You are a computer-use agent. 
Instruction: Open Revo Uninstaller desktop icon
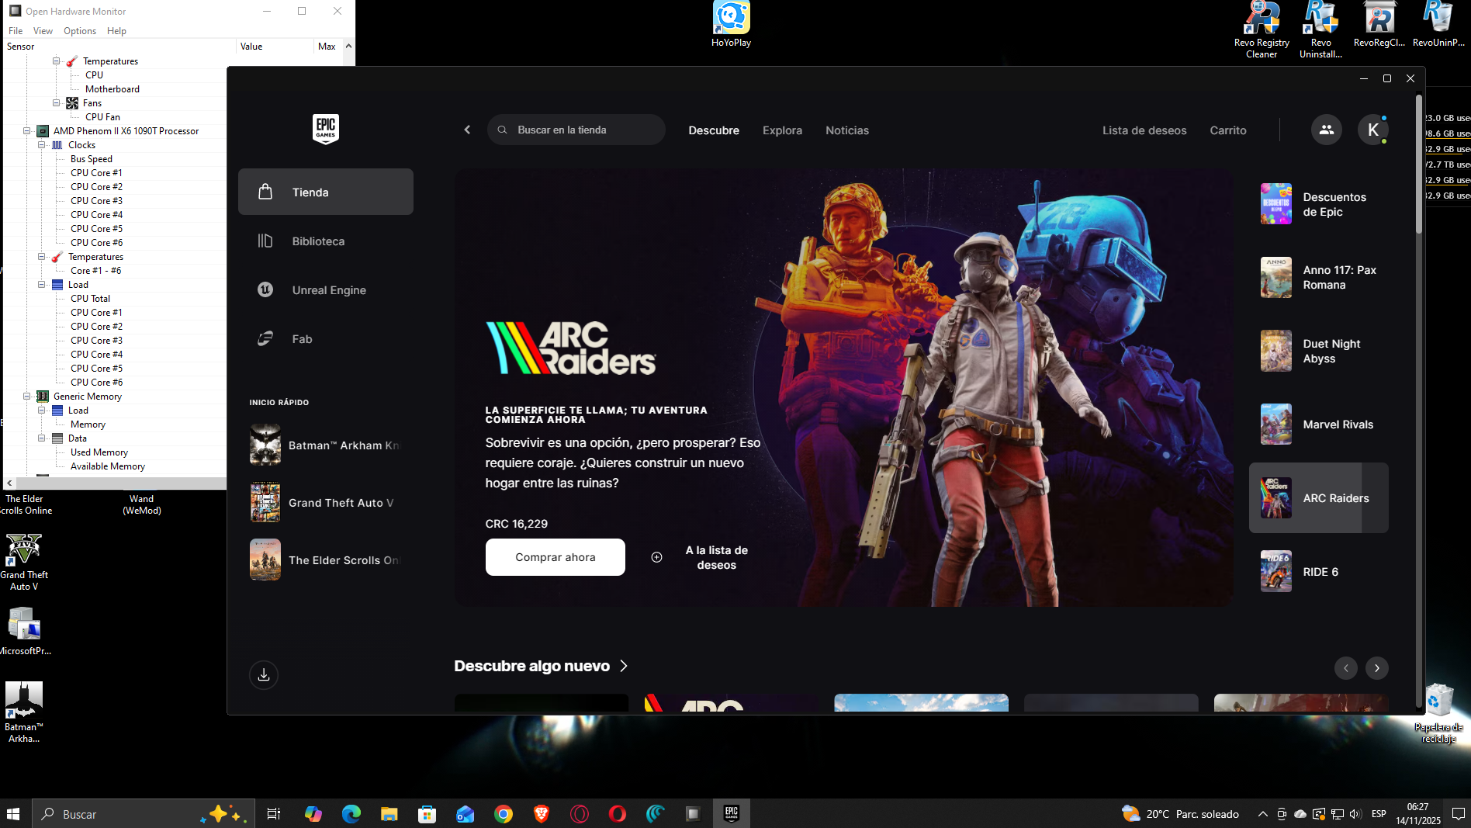(1320, 29)
